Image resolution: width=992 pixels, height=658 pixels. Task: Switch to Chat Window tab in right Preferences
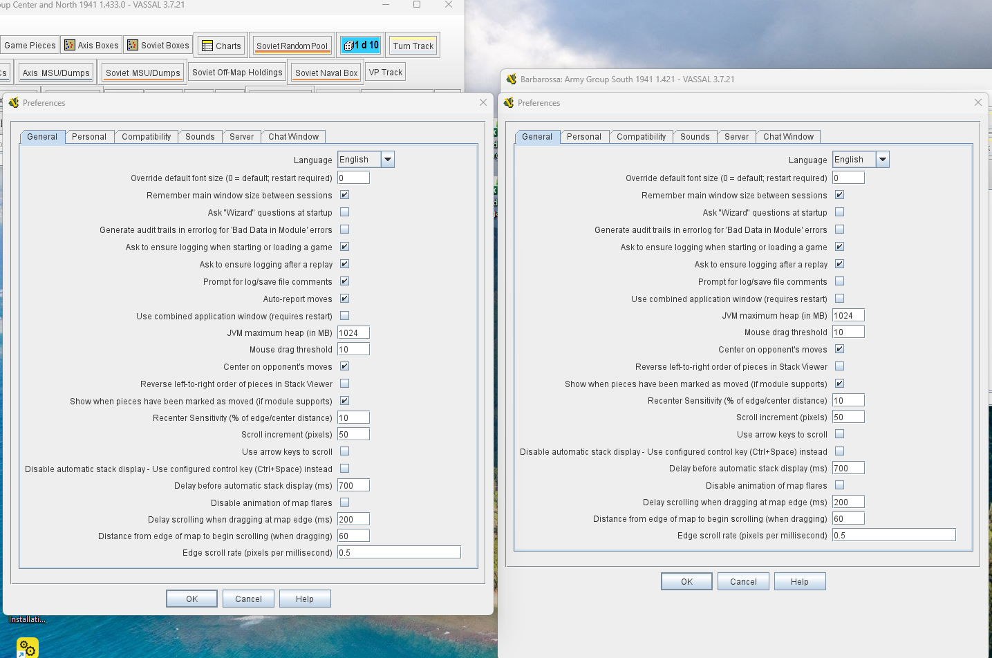(x=788, y=137)
